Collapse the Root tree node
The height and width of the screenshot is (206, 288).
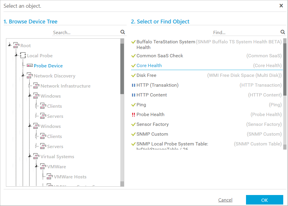tap(10, 45)
